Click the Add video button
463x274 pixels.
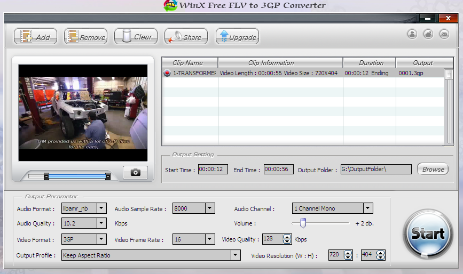pyautogui.click(x=35, y=37)
